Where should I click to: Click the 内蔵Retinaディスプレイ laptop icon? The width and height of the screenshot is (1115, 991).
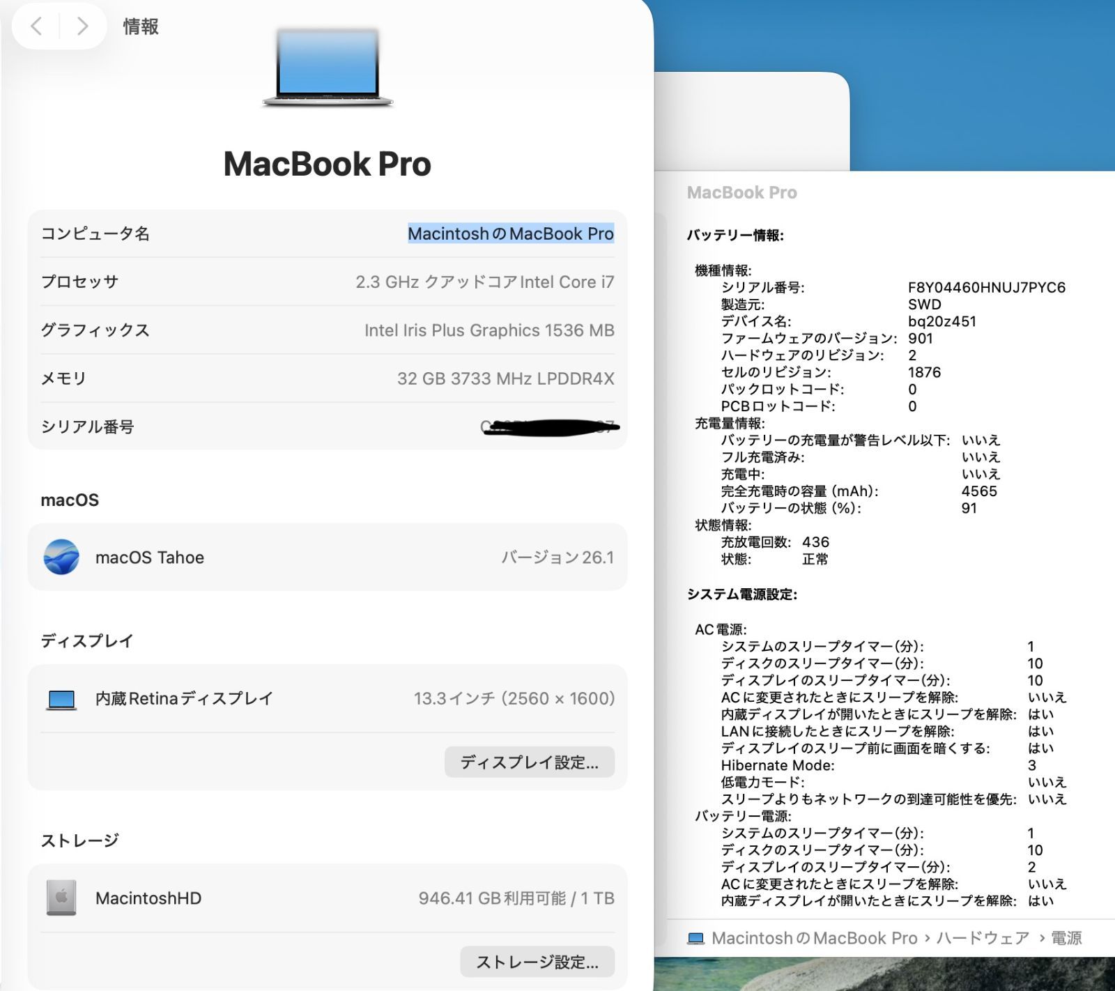tap(61, 699)
